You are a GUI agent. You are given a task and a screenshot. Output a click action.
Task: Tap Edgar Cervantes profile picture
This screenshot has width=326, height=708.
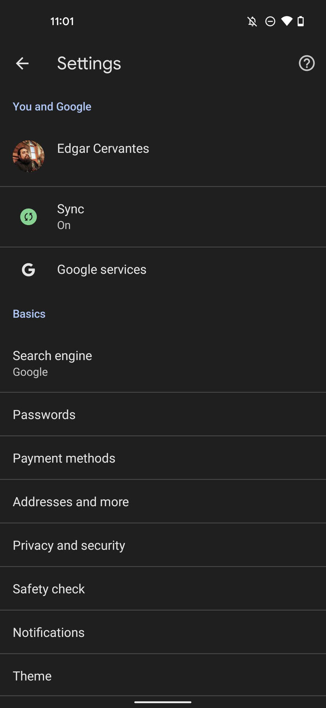pyautogui.click(x=28, y=156)
